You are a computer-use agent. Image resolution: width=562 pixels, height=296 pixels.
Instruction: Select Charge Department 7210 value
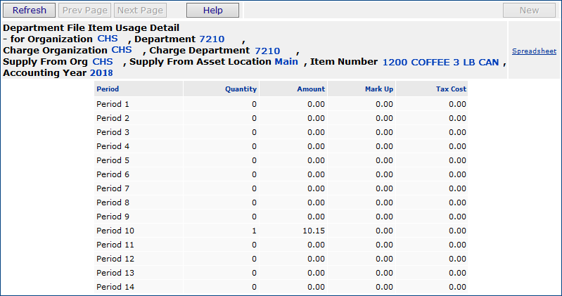point(267,51)
